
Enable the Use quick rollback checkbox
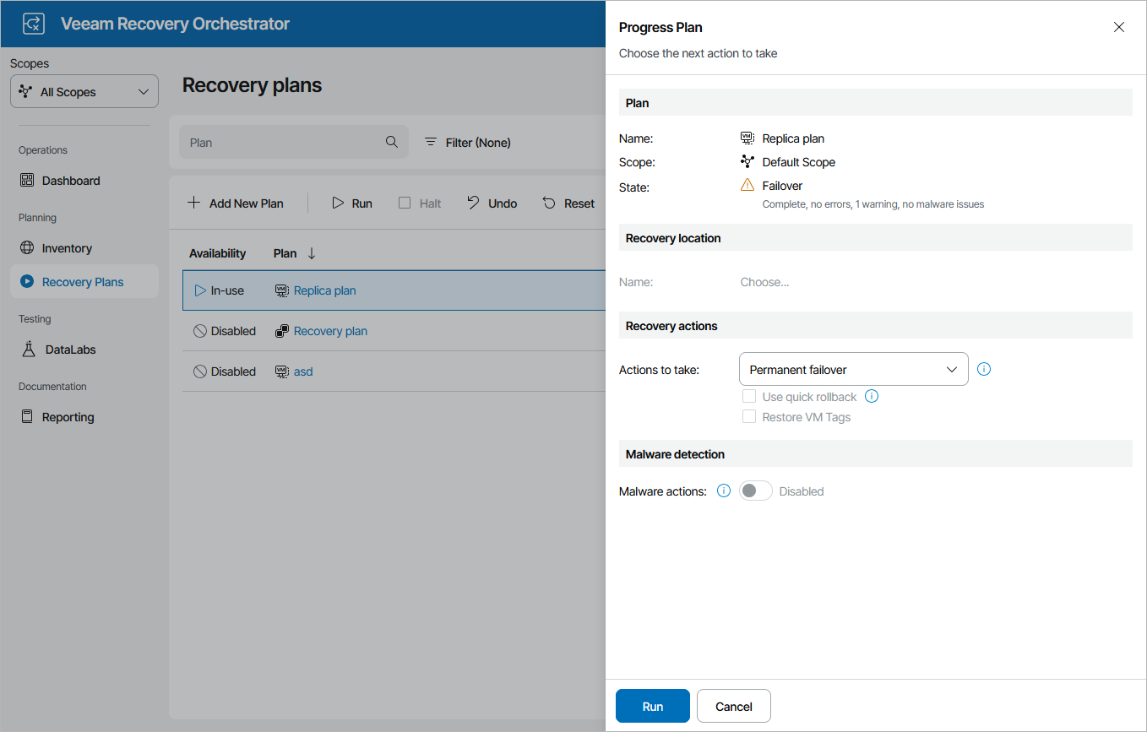point(748,396)
